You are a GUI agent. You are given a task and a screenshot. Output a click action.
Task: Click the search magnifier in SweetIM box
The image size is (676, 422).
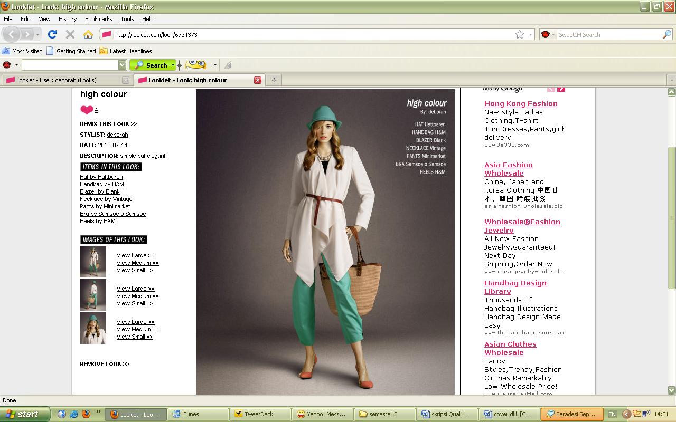coord(667,34)
